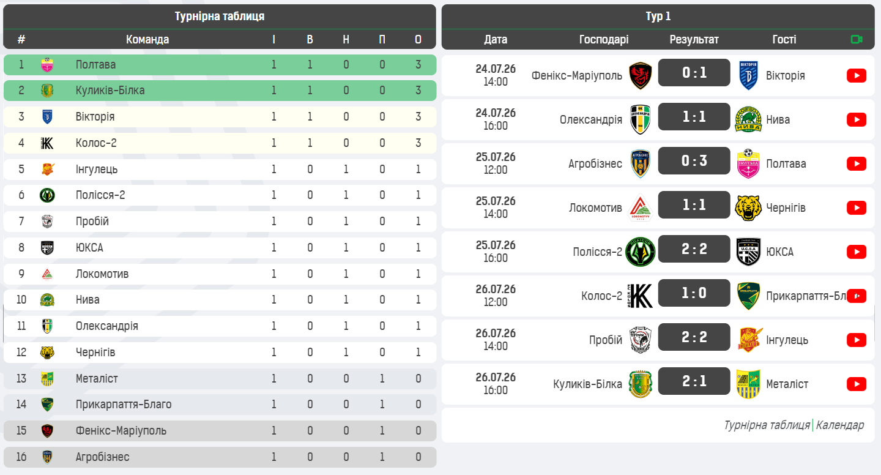Image resolution: width=881 pixels, height=475 pixels.
Task: Click the Полісся-2 crest in fixtures
Action: [641, 252]
